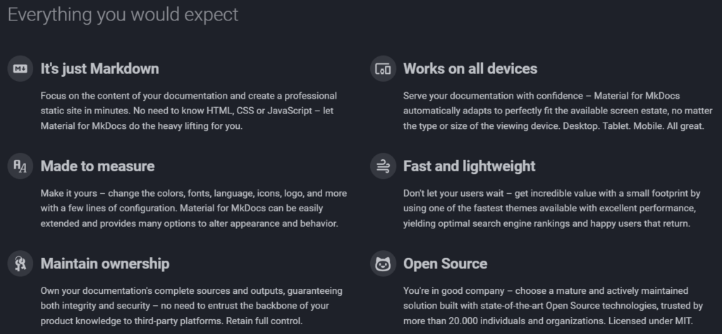Click paragraph starting Make it yours
The height and width of the screenshot is (334, 722).
(x=194, y=209)
